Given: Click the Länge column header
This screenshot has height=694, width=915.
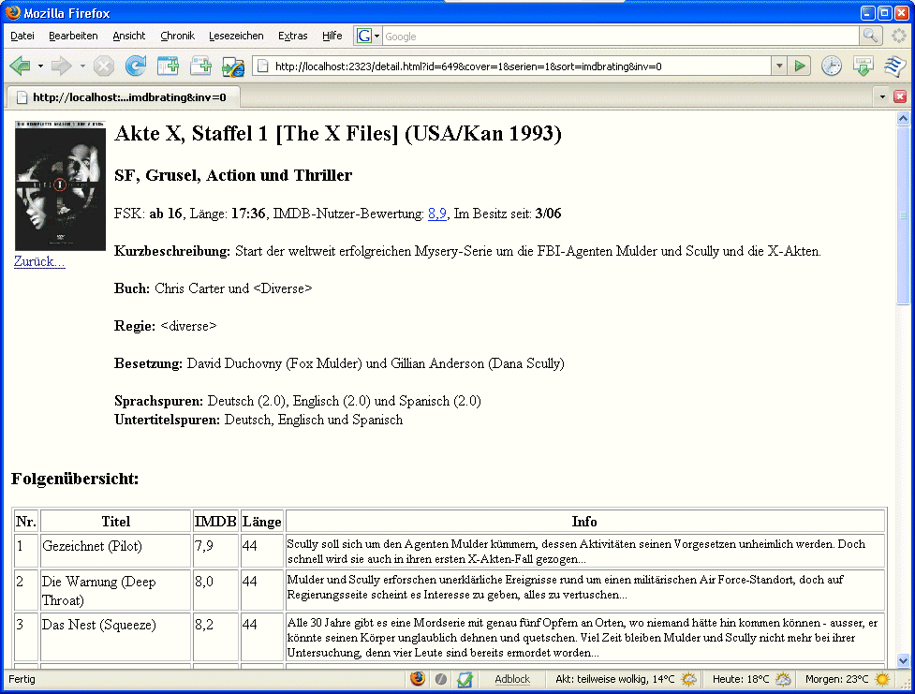Looking at the screenshot, I should click(x=262, y=522).
